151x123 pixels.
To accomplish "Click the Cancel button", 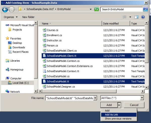I will tap(134, 105).
